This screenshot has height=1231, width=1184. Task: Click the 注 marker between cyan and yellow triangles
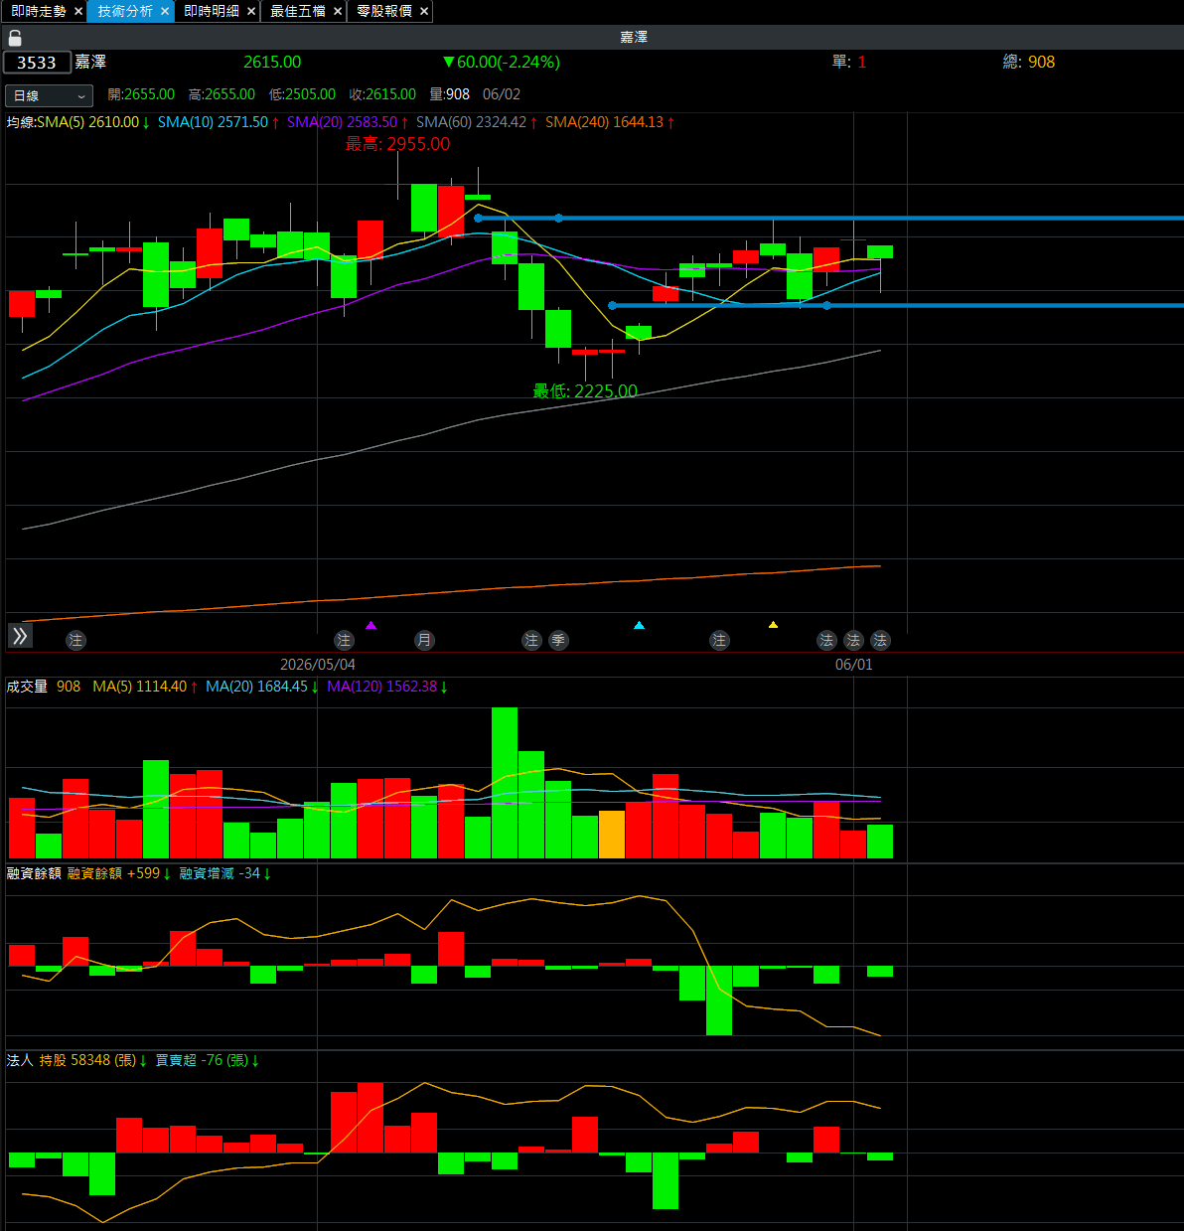click(719, 641)
